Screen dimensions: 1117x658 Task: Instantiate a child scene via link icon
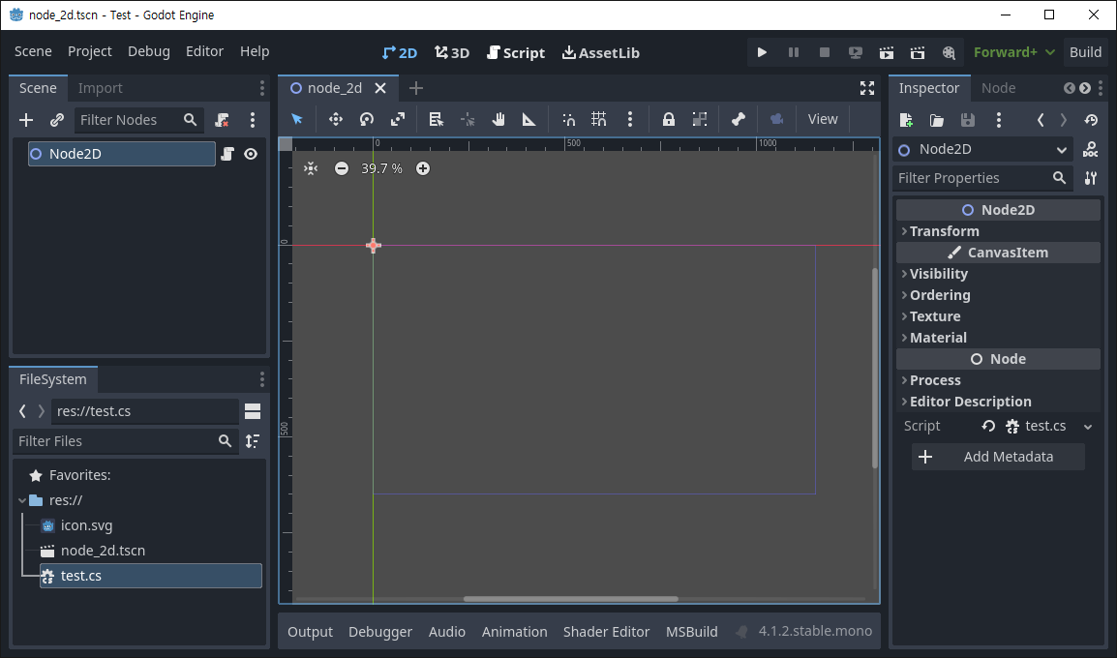click(x=57, y=120)
